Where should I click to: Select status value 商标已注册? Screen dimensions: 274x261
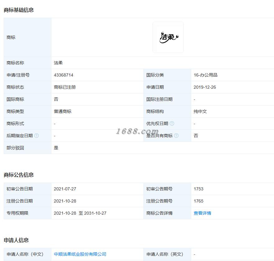point(65,87)
